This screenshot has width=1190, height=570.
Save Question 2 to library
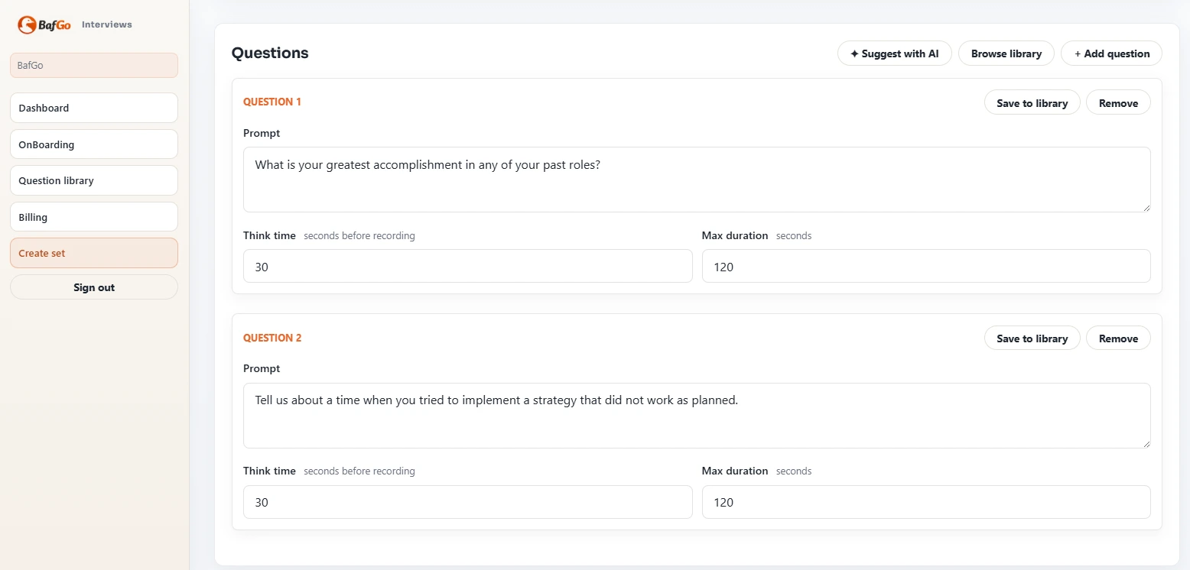pyautogui.click(x=1032, y=338)
